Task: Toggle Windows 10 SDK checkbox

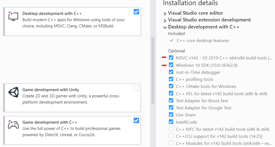Action: coord(171,65)
